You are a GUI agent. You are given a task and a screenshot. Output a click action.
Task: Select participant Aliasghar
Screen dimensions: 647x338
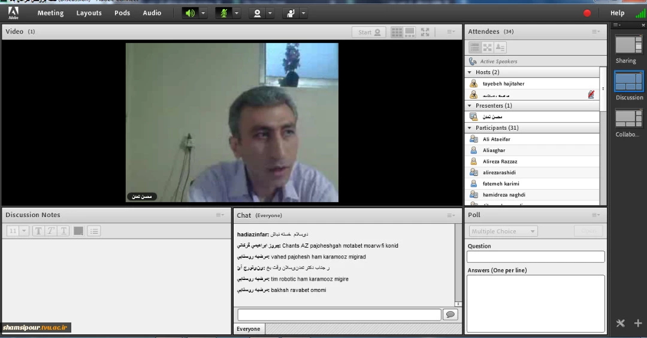(533, 150)
